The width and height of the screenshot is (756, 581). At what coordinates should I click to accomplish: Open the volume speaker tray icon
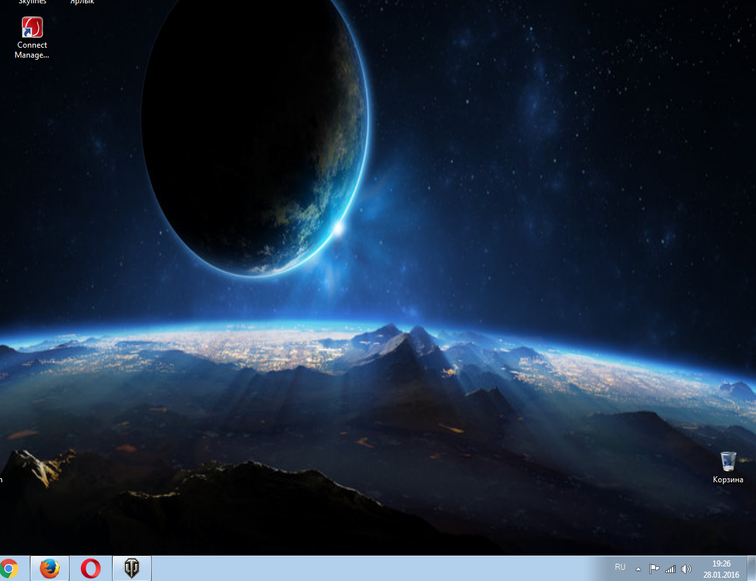pos(686,568)
